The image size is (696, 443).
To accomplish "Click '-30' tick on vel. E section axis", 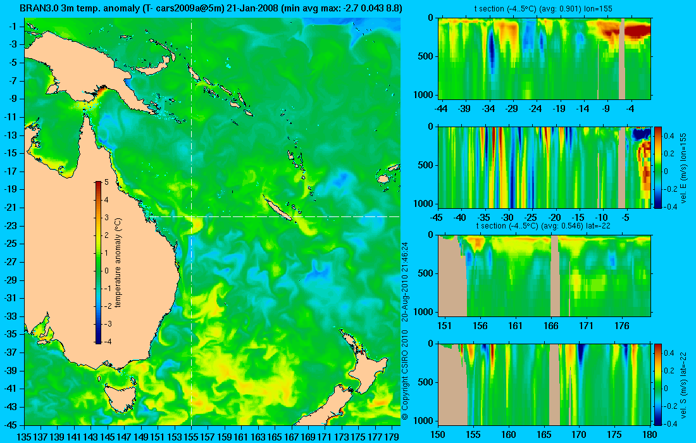I will point(507,218).
